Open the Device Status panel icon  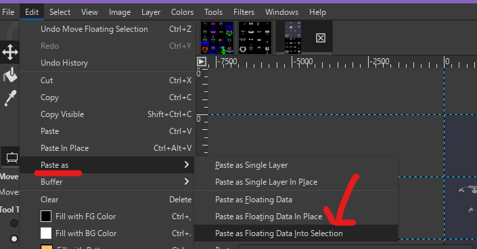(12, 158)
